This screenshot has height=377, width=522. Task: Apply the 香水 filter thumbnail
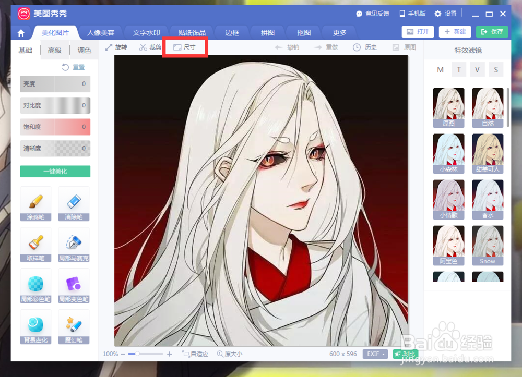[488, 200]
